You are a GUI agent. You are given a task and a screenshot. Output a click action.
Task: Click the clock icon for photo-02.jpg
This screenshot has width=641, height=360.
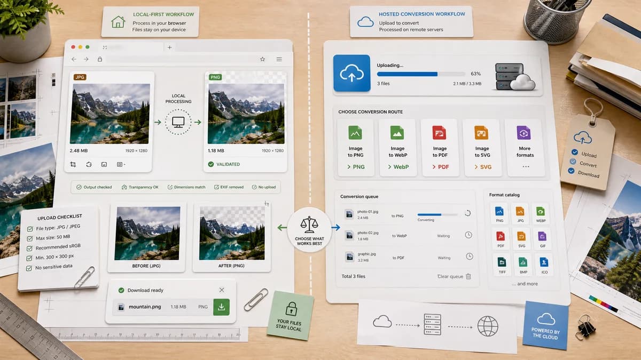(468, 235)
